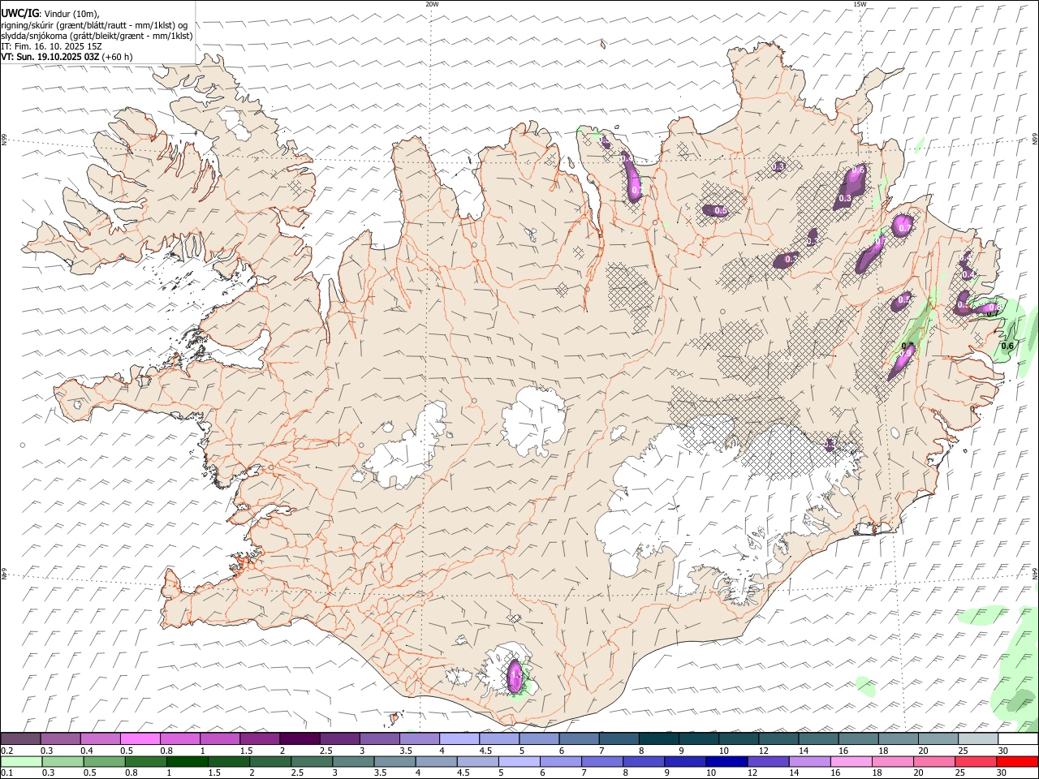Pick the lavender swatch starting at 4 in the top legend row
The width and height of the screenshot is (1039, 779).
tap(459, 739)
